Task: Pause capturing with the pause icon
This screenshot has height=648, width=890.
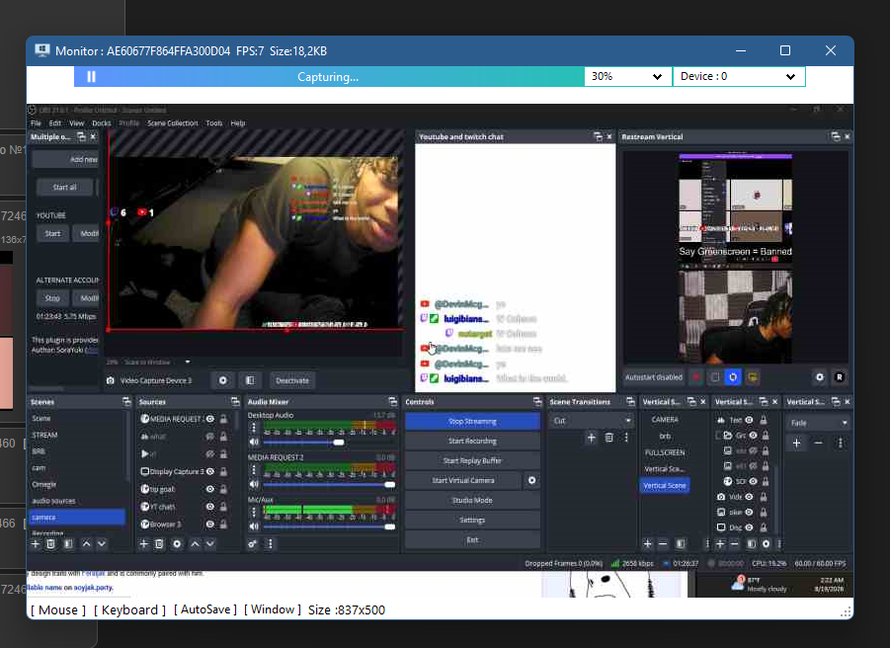Action: click(91, 77)
